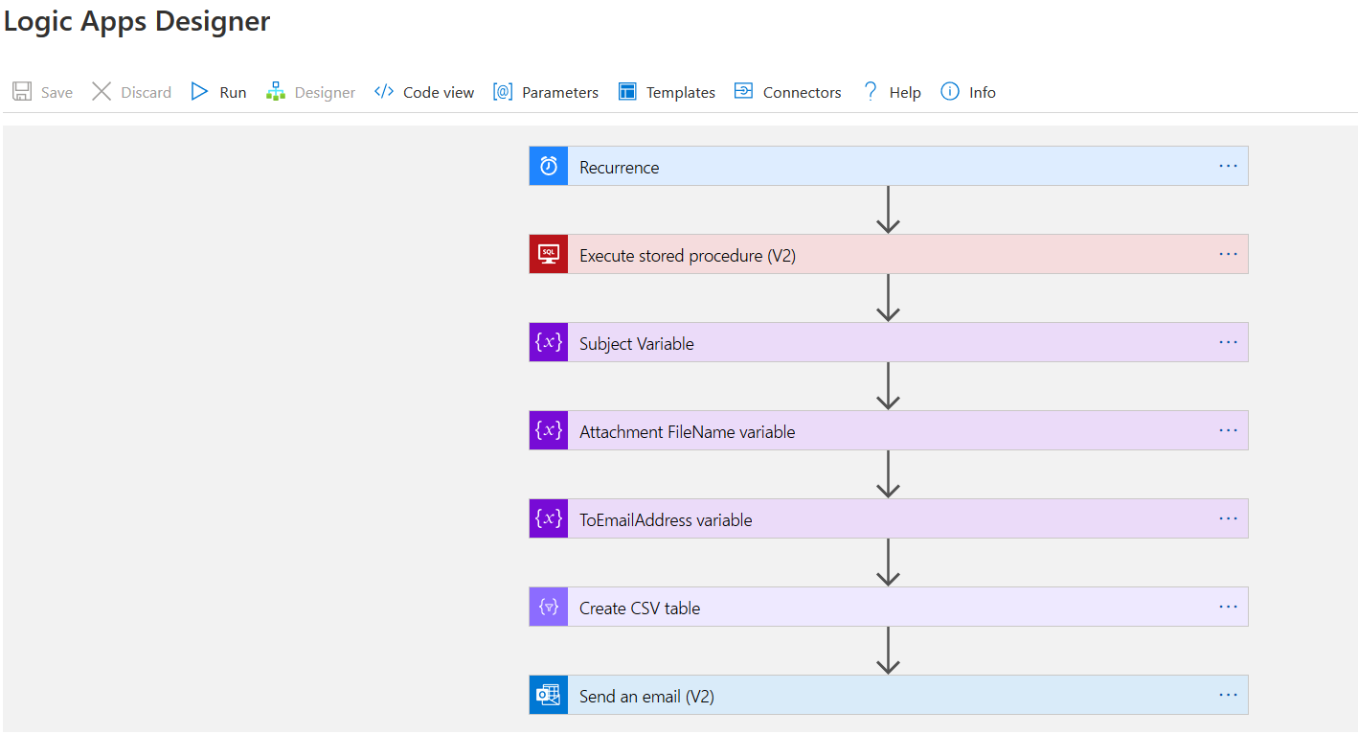Open the Connectors list
The height and width of the screenshot is (735, 1358).
coord(787,92)
